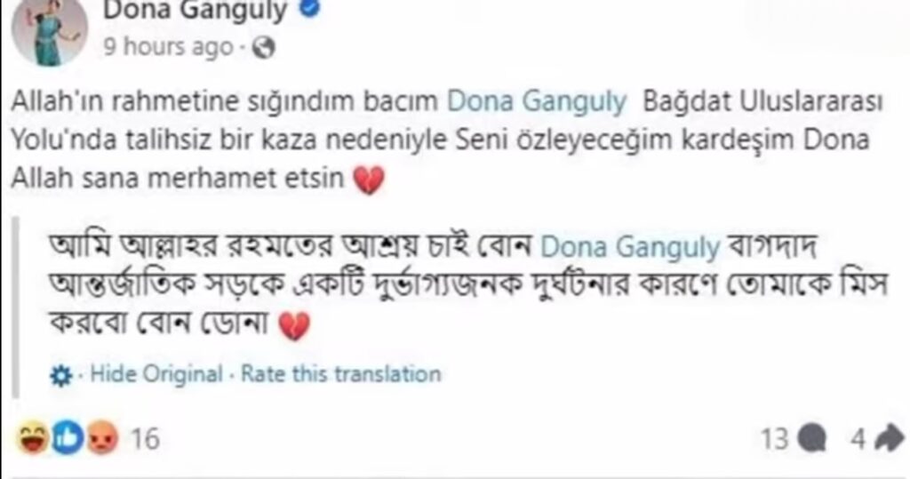Viewport: 910px width, 479px height.
Task: Click the Haha laughing reaction icon
Action: 33,438
